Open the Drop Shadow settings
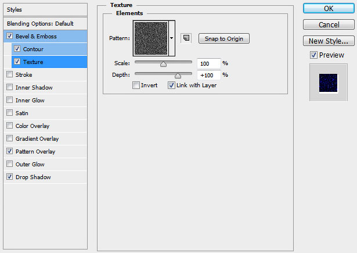 pyautogui.click(x=33, y=177)
